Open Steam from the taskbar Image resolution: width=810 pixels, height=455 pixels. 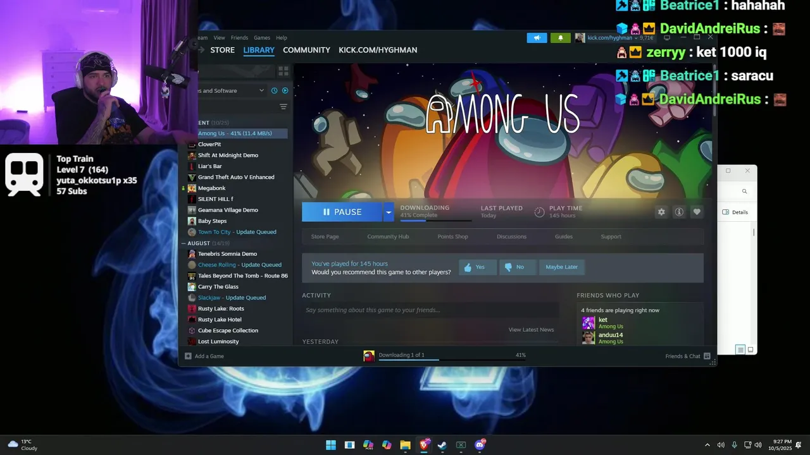[x=442, y=445]
